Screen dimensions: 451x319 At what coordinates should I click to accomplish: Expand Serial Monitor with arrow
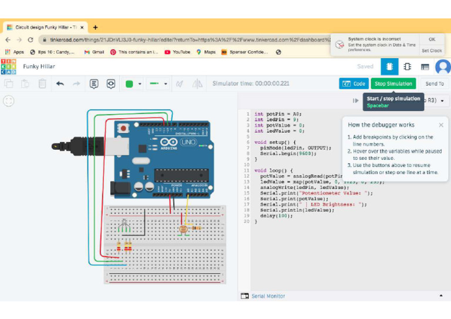[x=441, y=296]
